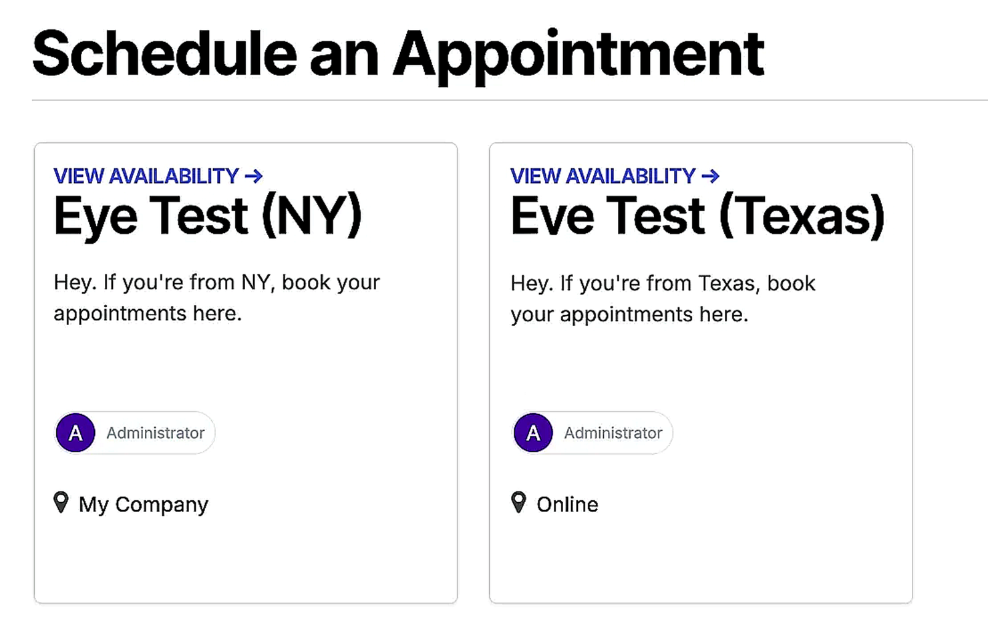This screenshot has height=639, width=988.
Task: Click the My Company location label
Action: coord(144,504)
